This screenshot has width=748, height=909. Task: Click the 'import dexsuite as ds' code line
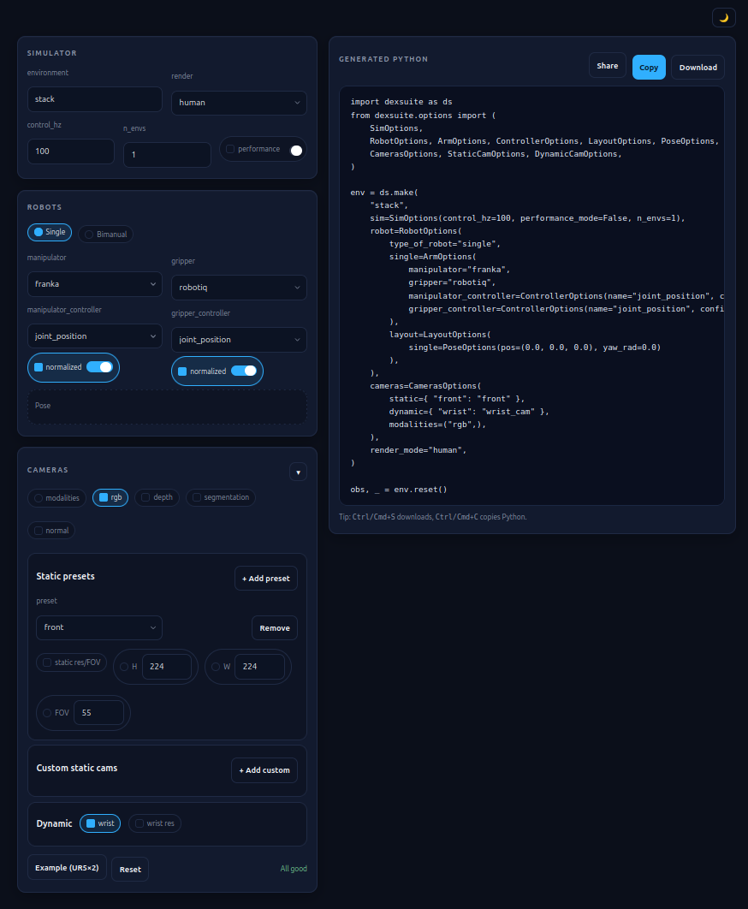tap(401, 102)
